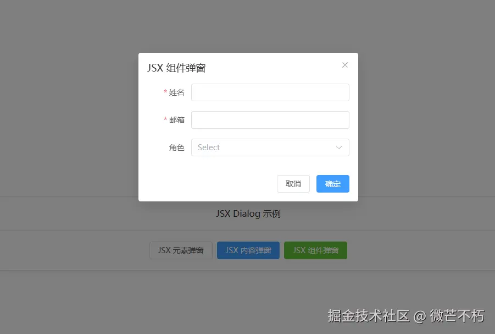The height and width of the screenshot is (334, 495).
Task: Click the Select placeholder text
Action: click(209, 147)
